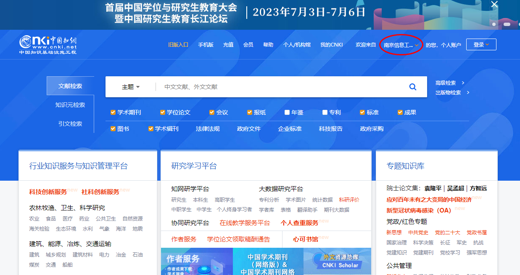Viewport: 520px width, 275px height.
Task: Open 城乡规划 industry link
Action: click(56, 255)
